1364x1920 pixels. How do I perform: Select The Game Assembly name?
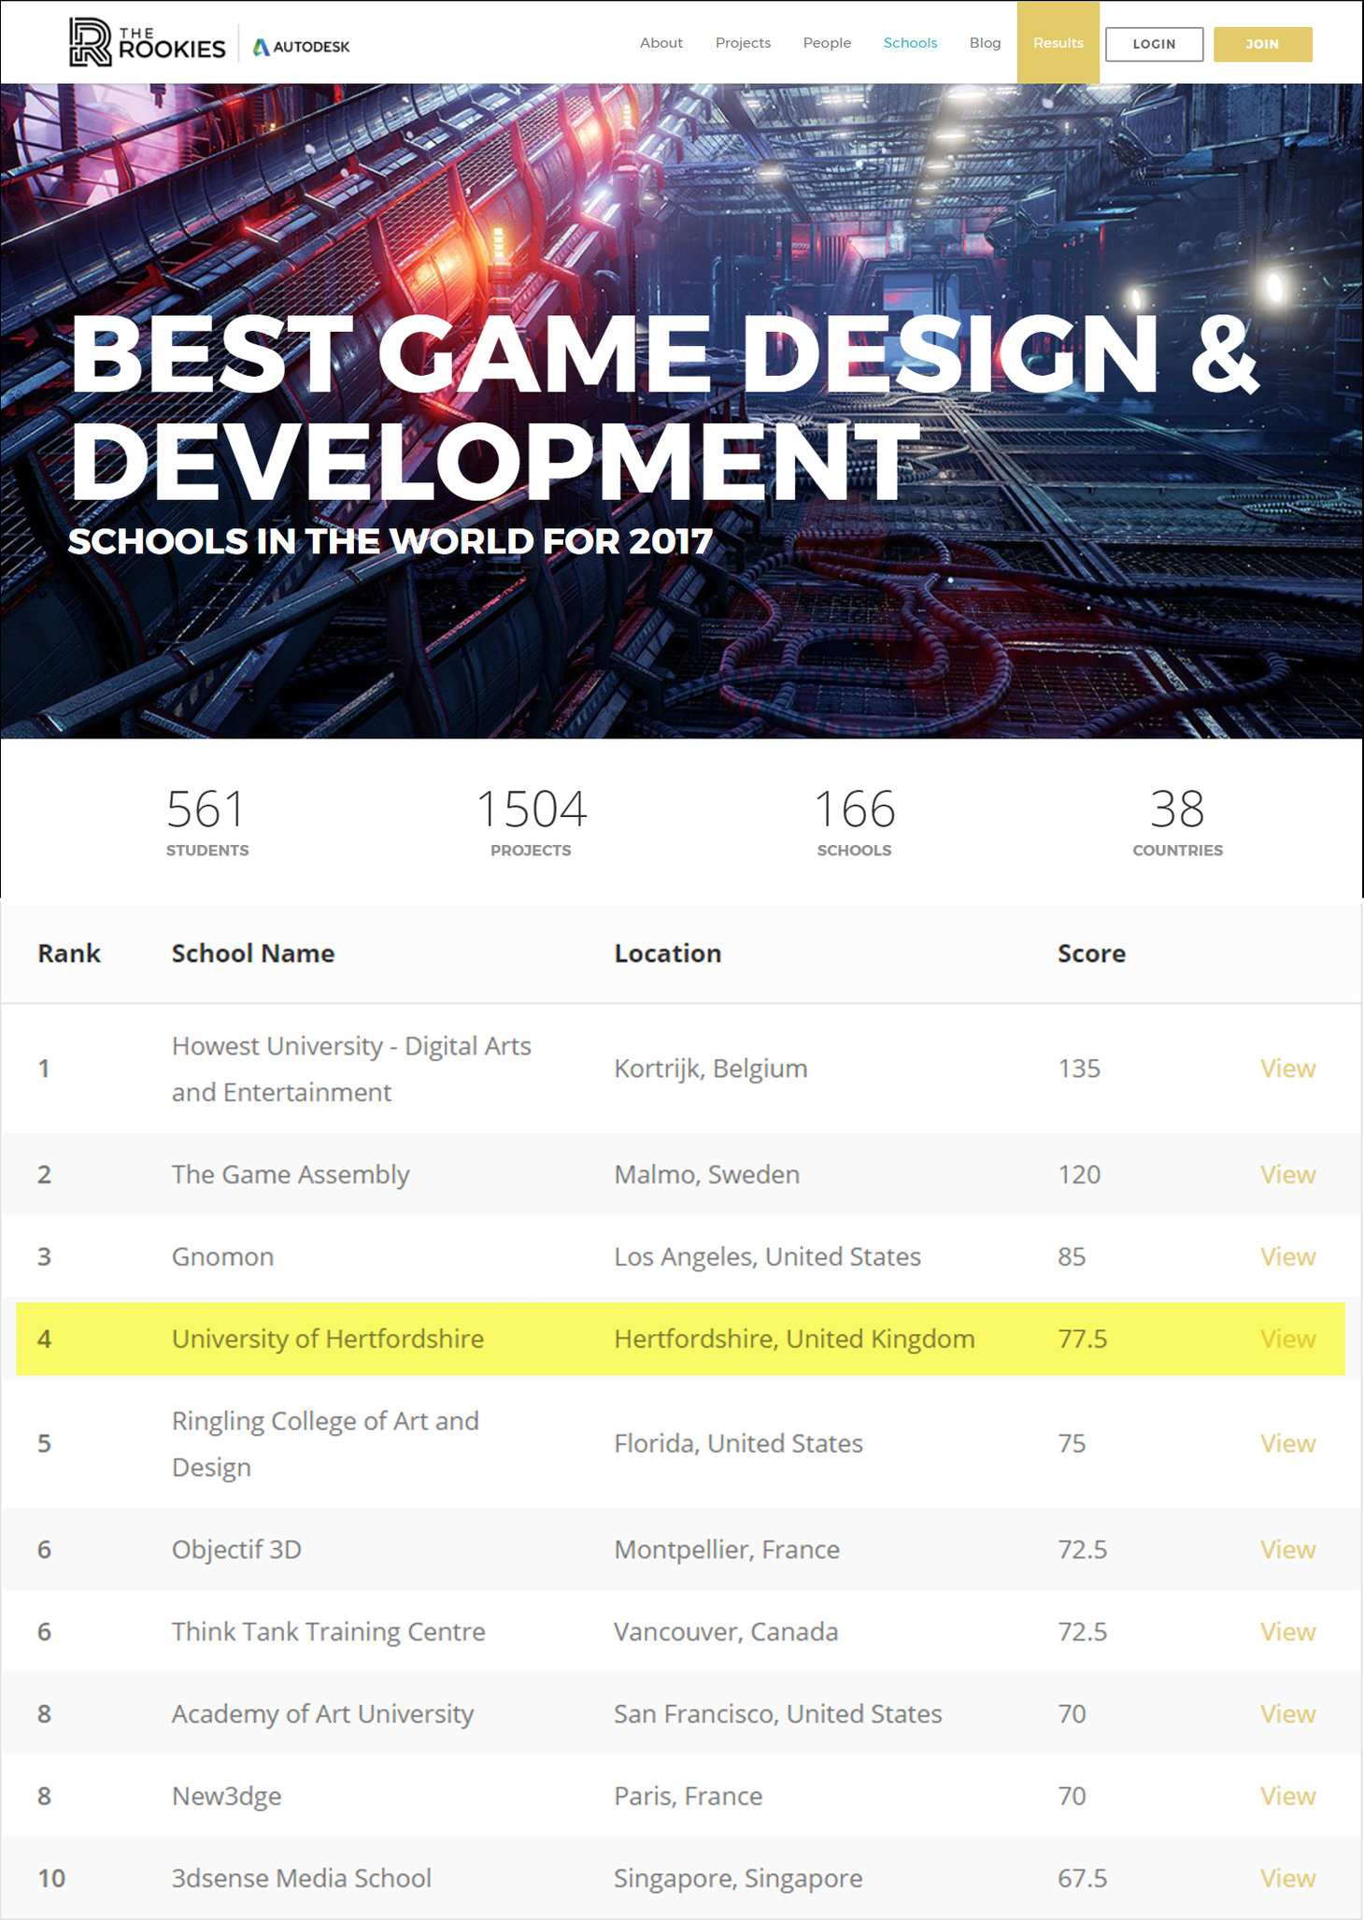[291, 1174]
